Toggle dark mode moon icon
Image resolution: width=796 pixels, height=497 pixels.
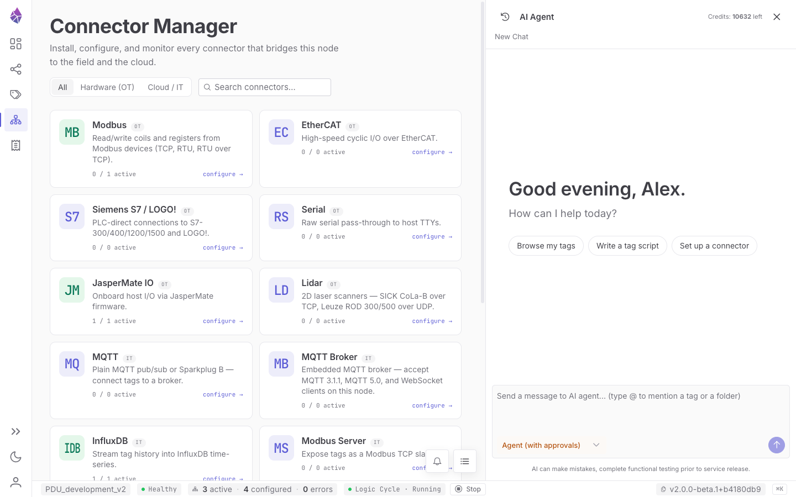click(x=16, y=457)
